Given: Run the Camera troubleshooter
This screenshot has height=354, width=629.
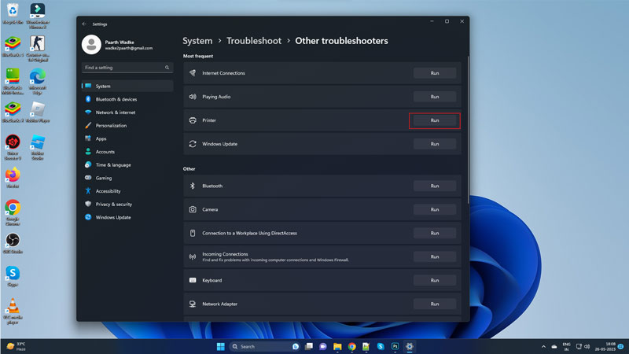Looking at the screenshot, I should [x=435, y=209].
